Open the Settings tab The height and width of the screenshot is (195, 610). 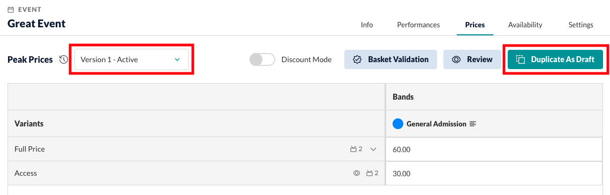pos(581,25)
